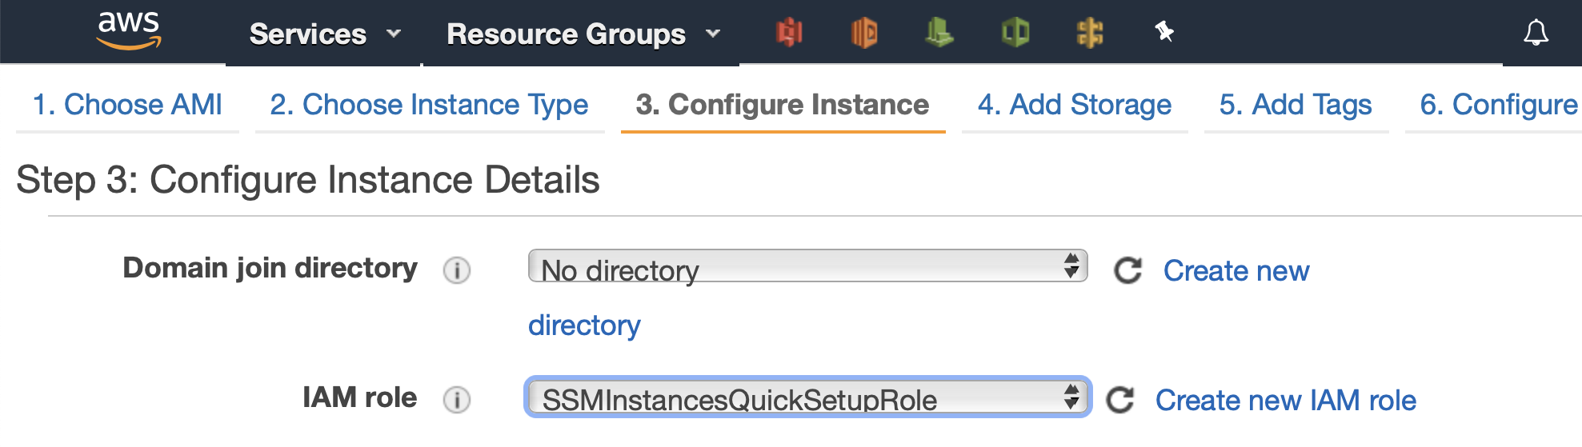This screenshot has width=1582, height=447.
Task: Expand the Resource Groups menu
Action: [583, 34]
